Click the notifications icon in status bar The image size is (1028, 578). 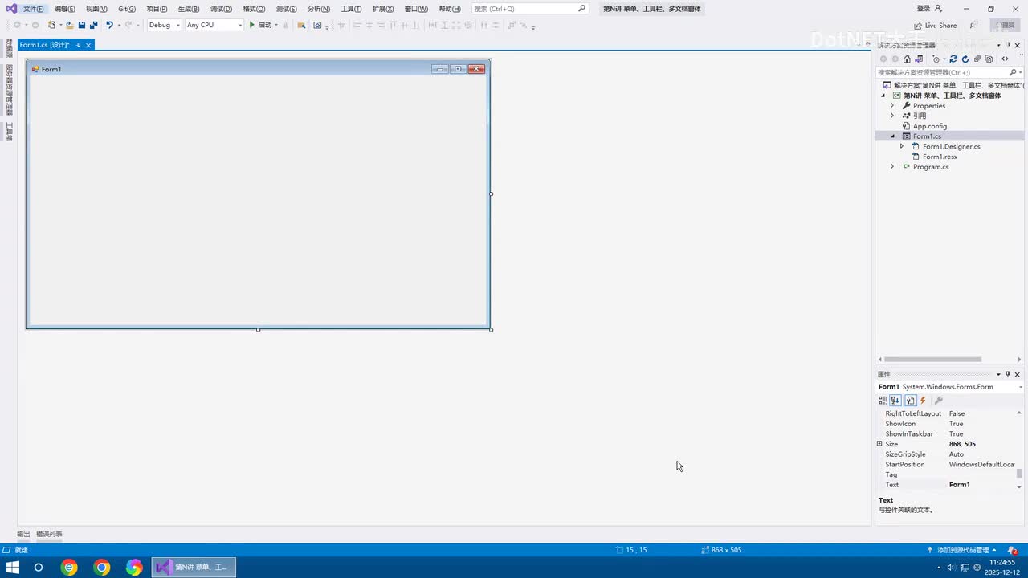(x=1013, y=550)
